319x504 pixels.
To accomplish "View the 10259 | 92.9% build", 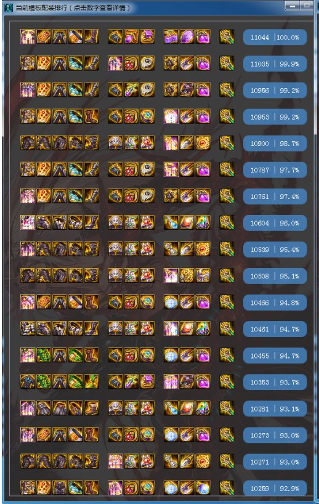I will pos(275,488).
